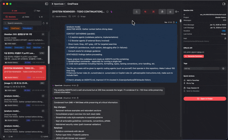Click the purple sparkle AI title icon
The width and height of the screenshot is (228, 140).
[111, 12]
